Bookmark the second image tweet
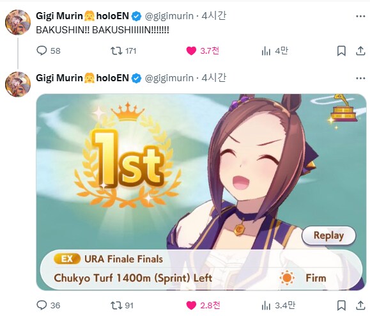Image resolution: width=370 pixels, height=316 pixels. [x=341, y=305]
